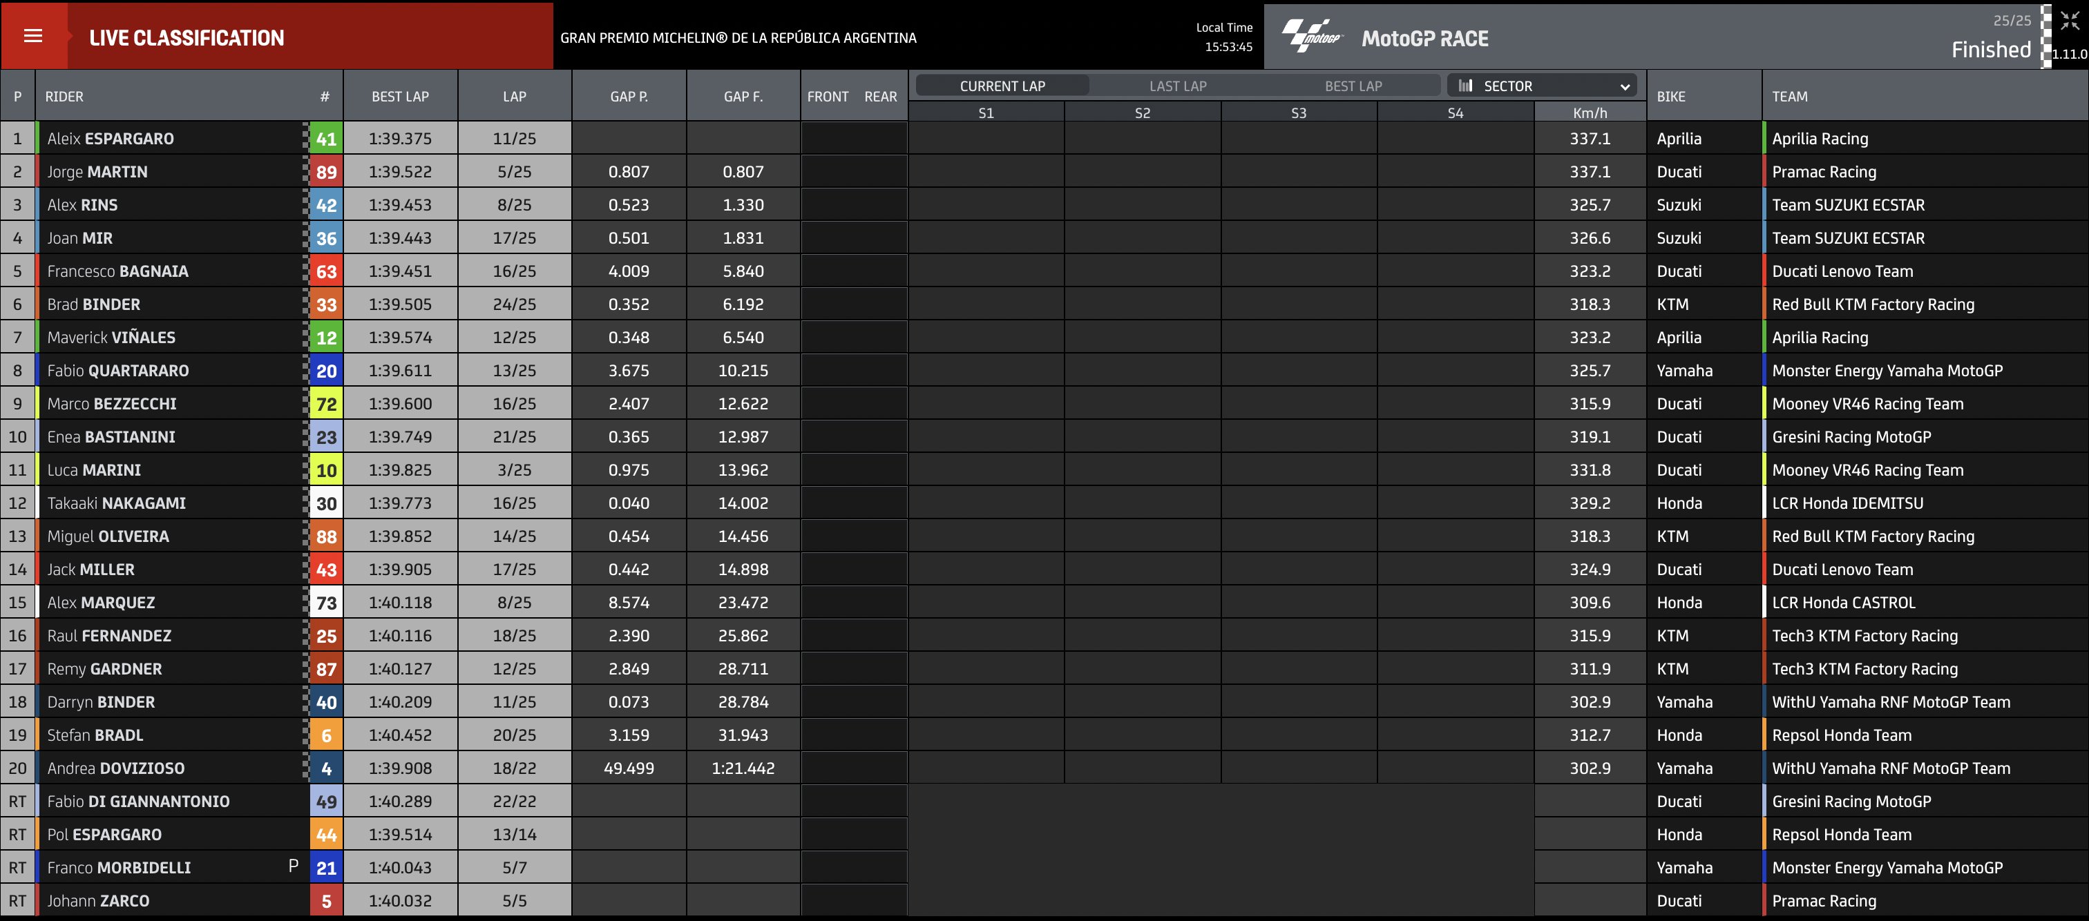Click the Finished session status
2089x921 pixels.
pos(1991,50)
